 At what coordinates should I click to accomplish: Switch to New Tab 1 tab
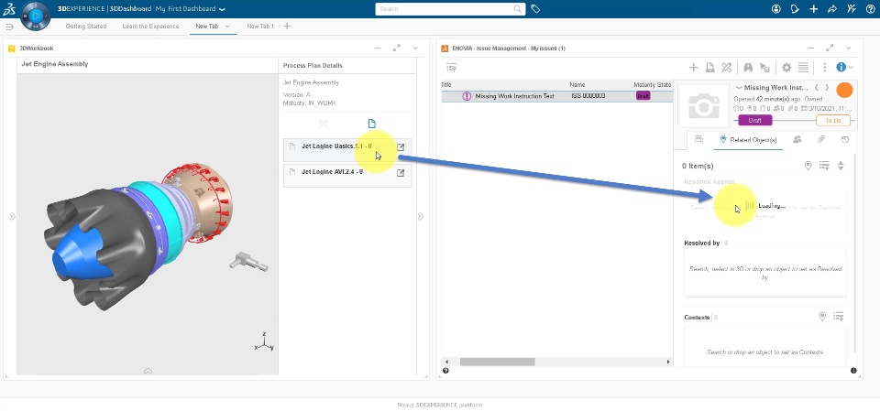point(260,27)
